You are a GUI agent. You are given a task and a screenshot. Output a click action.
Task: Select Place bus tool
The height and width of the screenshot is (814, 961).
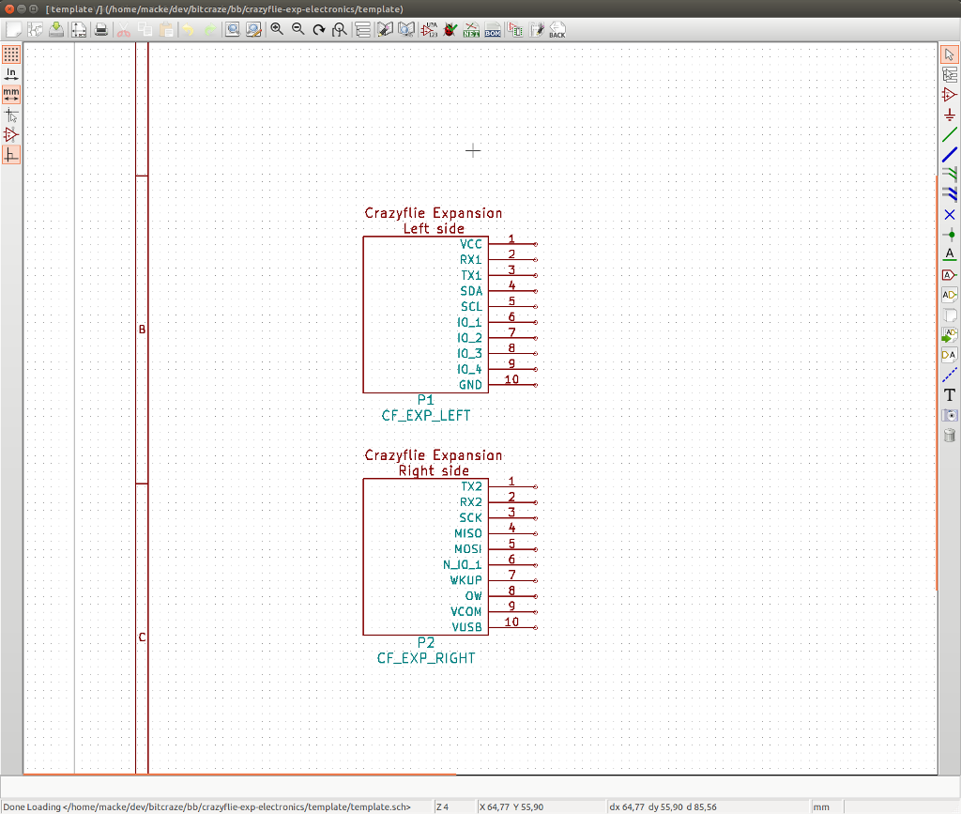tap(950, 155)
